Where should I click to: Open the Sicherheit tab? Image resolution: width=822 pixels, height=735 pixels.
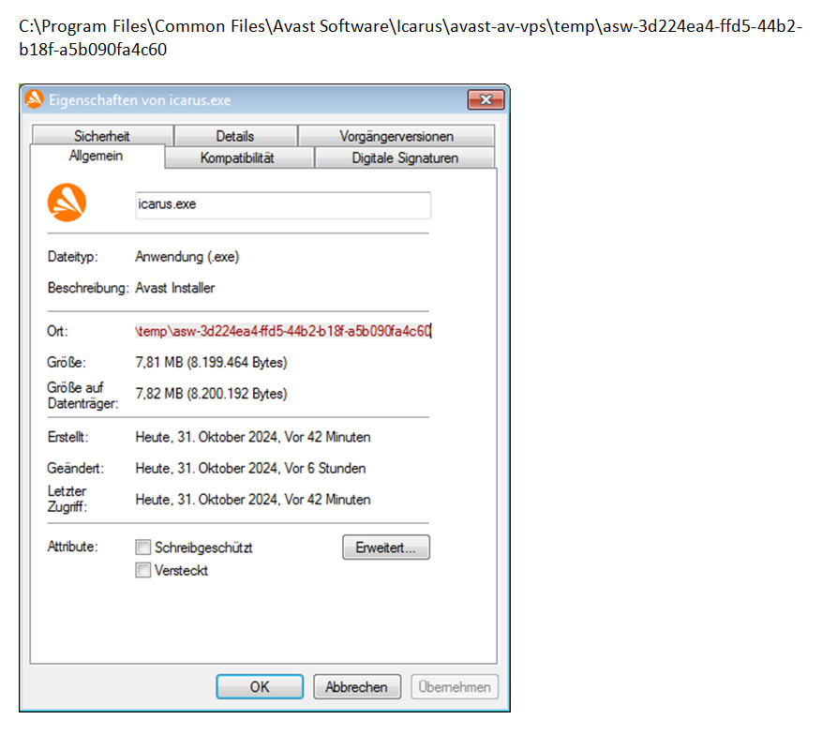click(x=102, y=136)
